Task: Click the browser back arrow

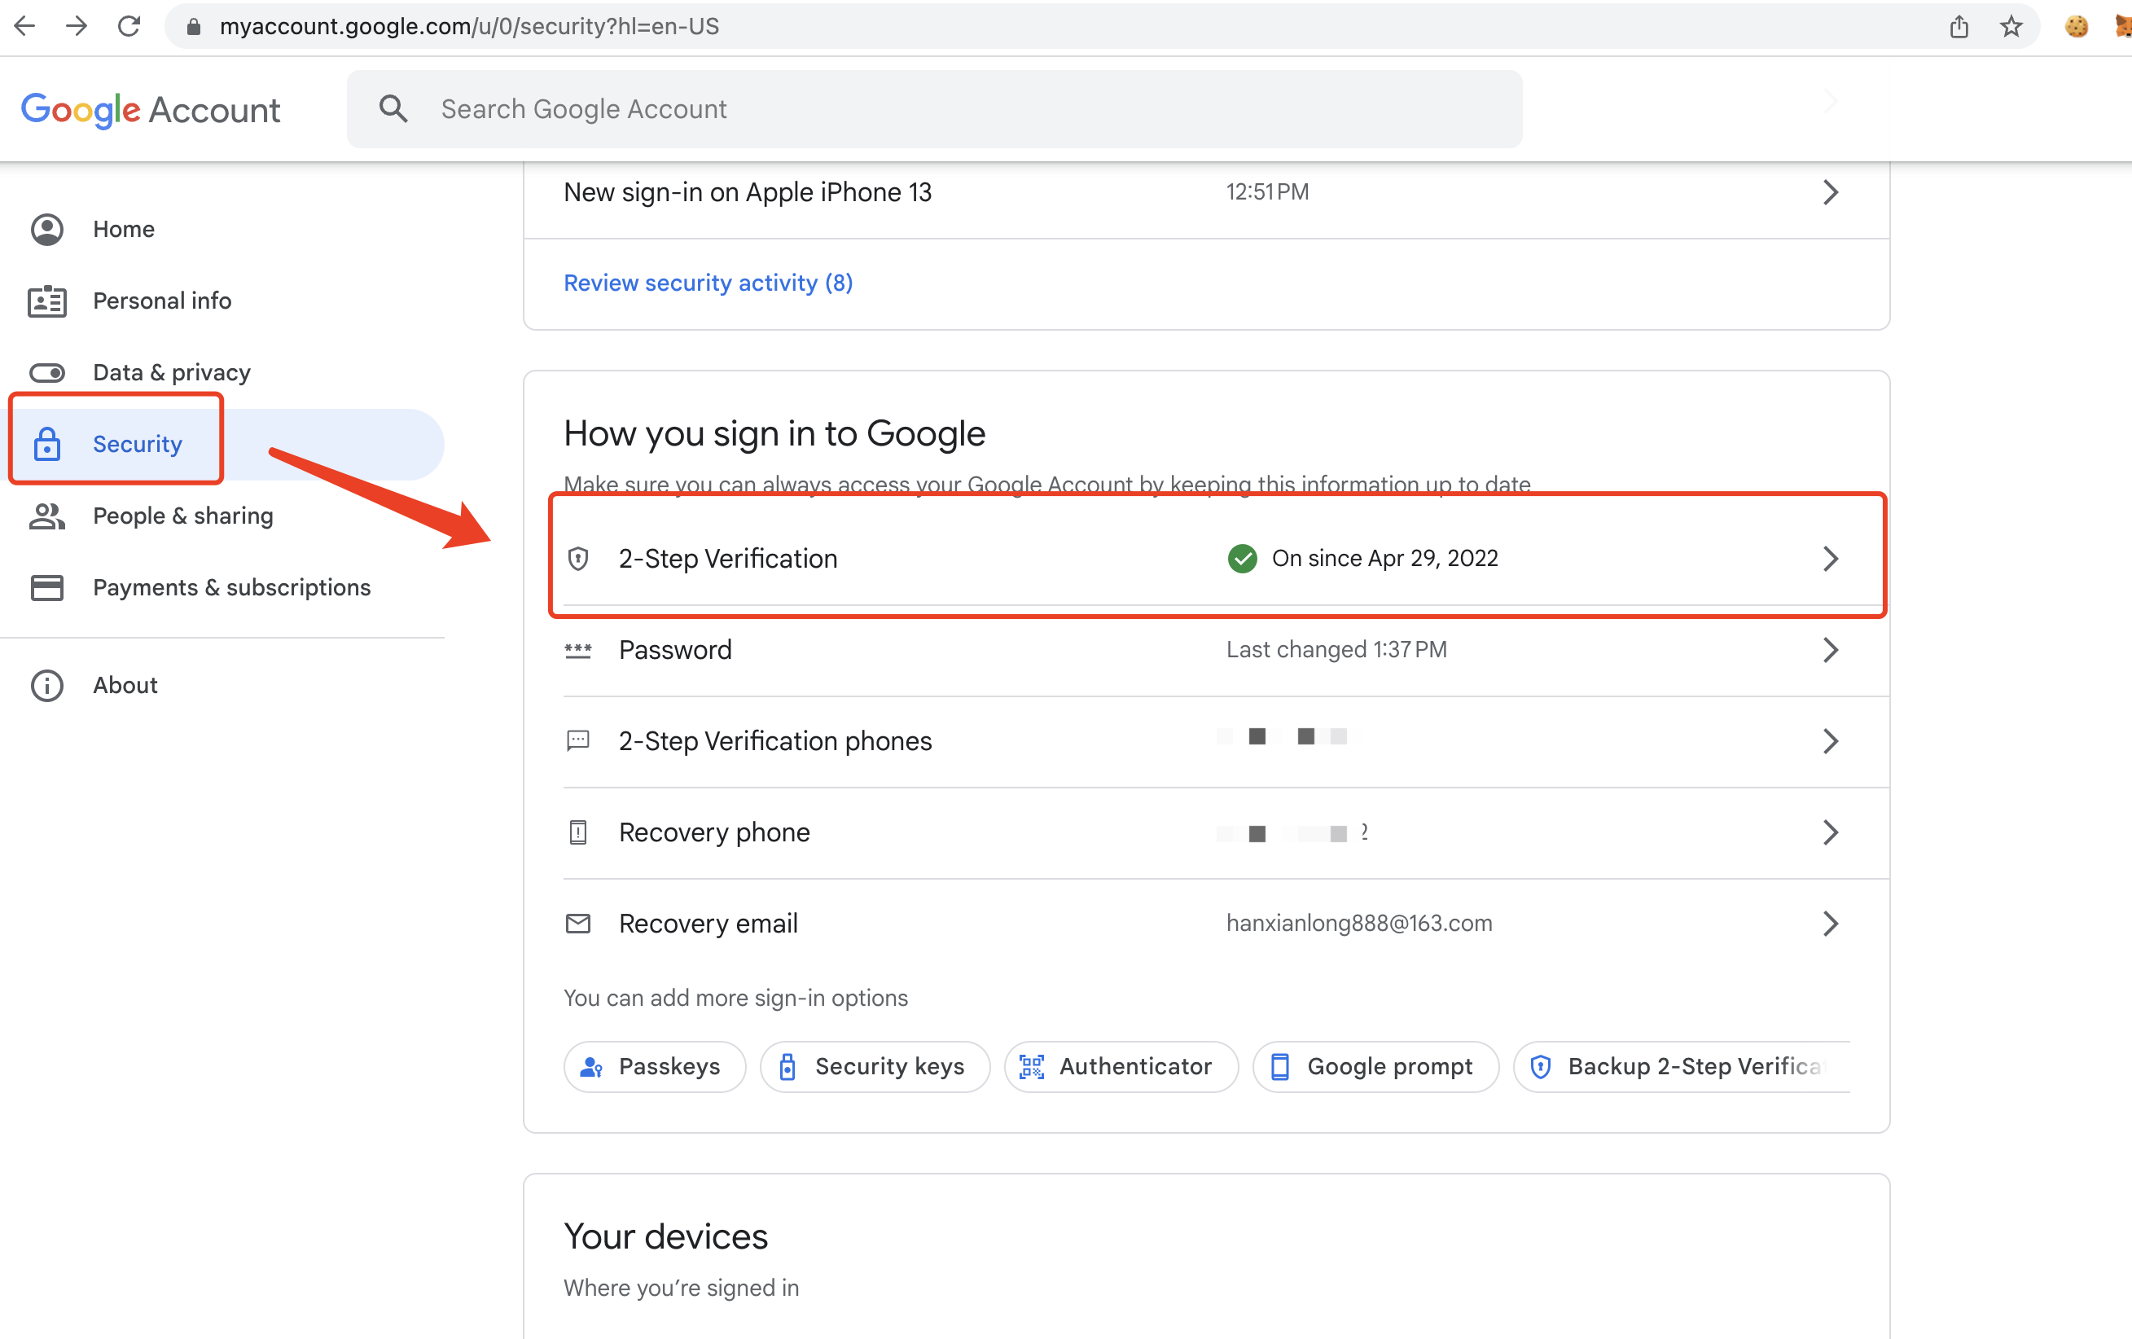Action: (24, 27)
